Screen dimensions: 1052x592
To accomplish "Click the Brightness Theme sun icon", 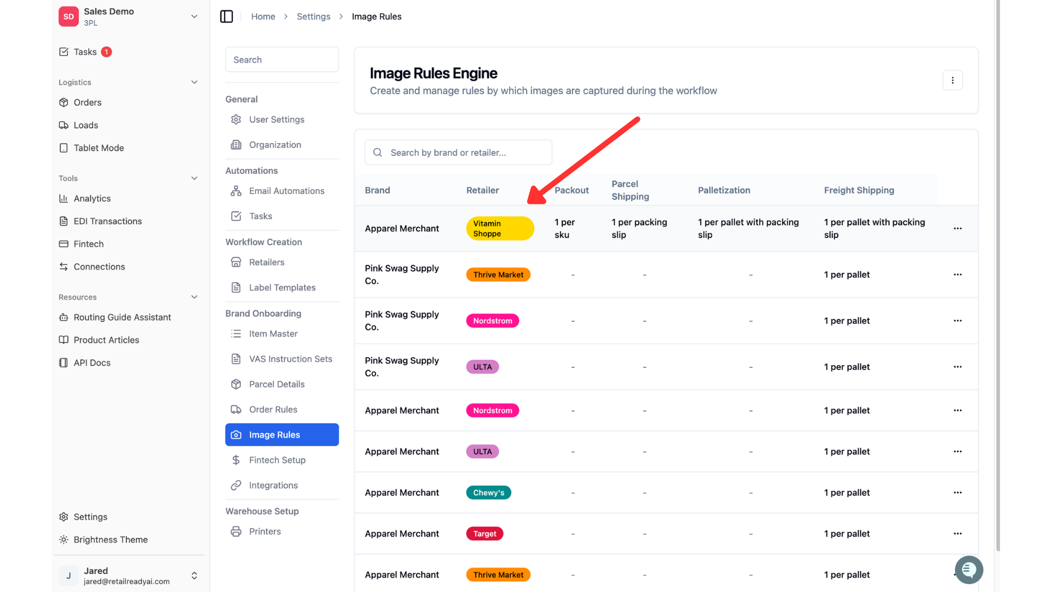I will [x=64, y=539].
